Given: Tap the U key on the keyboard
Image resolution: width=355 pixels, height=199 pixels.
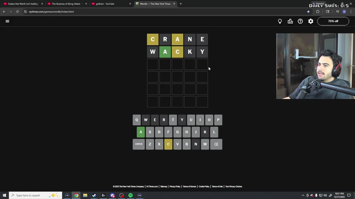Looking at the screenshot, I should coord(191,120).
